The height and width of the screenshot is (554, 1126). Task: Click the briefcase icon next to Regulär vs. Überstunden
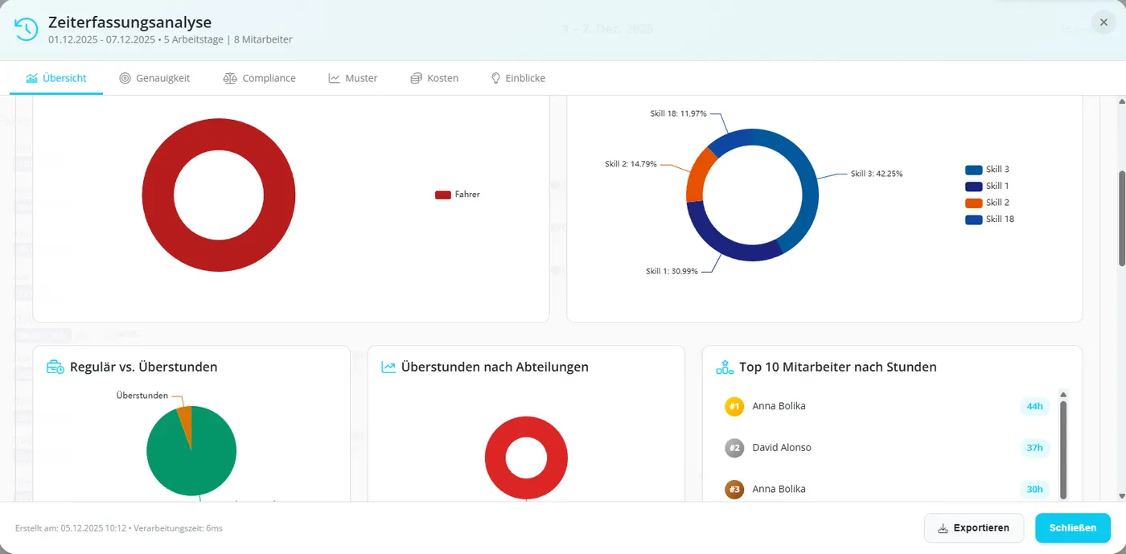tap(55, 367)
